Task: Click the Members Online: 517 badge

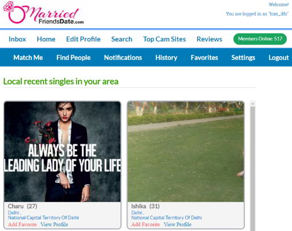Action: pos(260,39)
